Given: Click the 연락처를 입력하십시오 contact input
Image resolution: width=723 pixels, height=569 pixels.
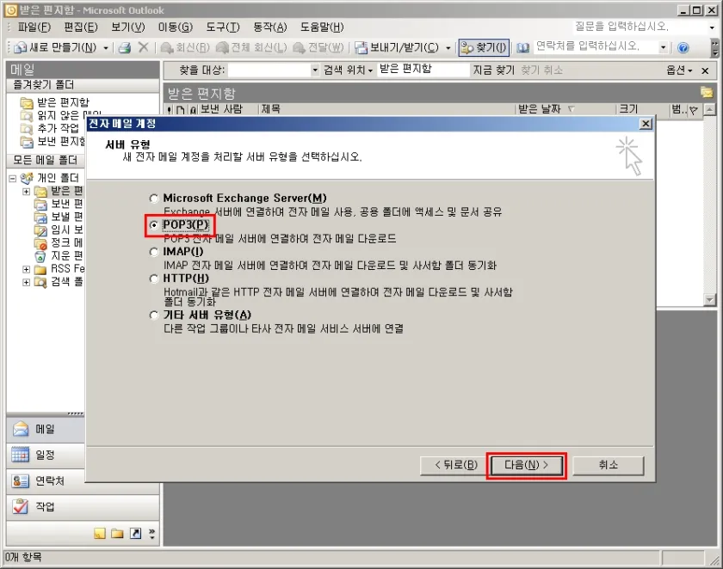Looking at the screenshot, I should coord(596,46).
